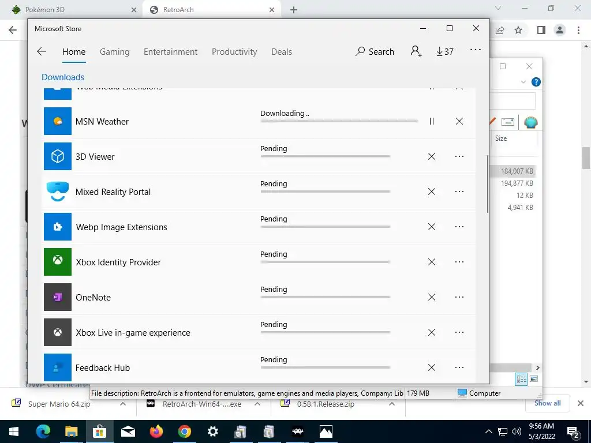Open more options for Webp Image Extensions
This screenshot has width=591, height=443.
click(459, 227)
